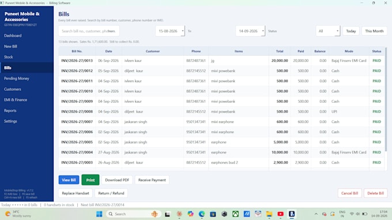Sort by Bill No. column header
Screen dimensions: 392x220
coord(77,51)
